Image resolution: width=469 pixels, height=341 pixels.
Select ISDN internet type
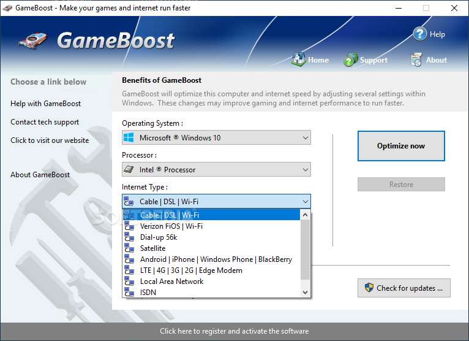pos(211,292)
